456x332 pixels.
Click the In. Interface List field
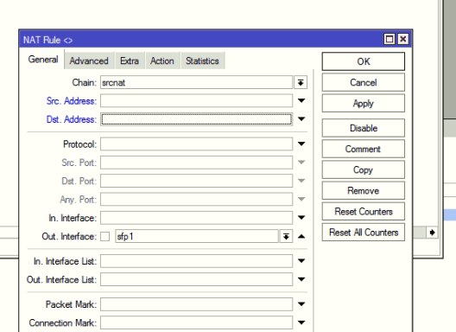(x=196, y=261)
